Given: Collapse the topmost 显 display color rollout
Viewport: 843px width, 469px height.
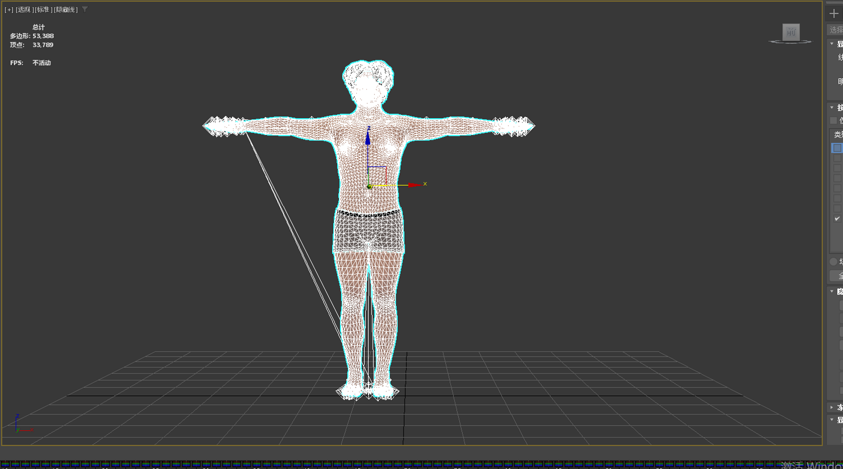Looking at the screenshot, I should point(832,44).
